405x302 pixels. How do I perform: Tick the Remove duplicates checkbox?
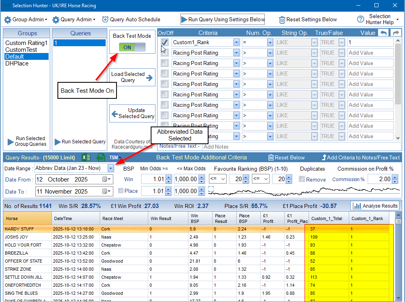tap(302, 180)
